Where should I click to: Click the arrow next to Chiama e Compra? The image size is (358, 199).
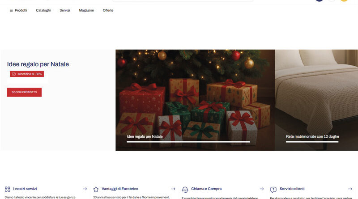(262, 189)
